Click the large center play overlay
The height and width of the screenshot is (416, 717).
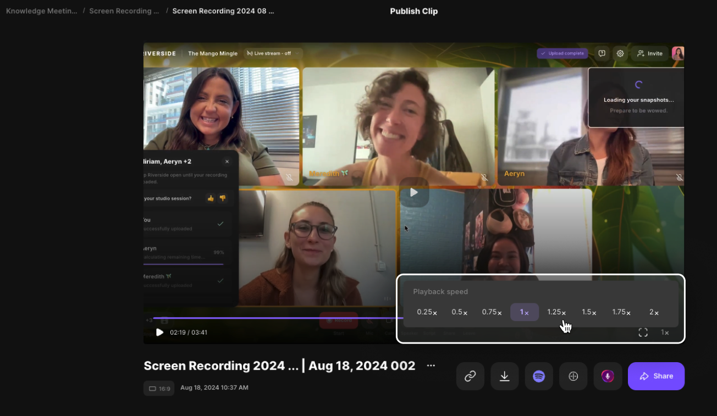[x=414, y=192]
